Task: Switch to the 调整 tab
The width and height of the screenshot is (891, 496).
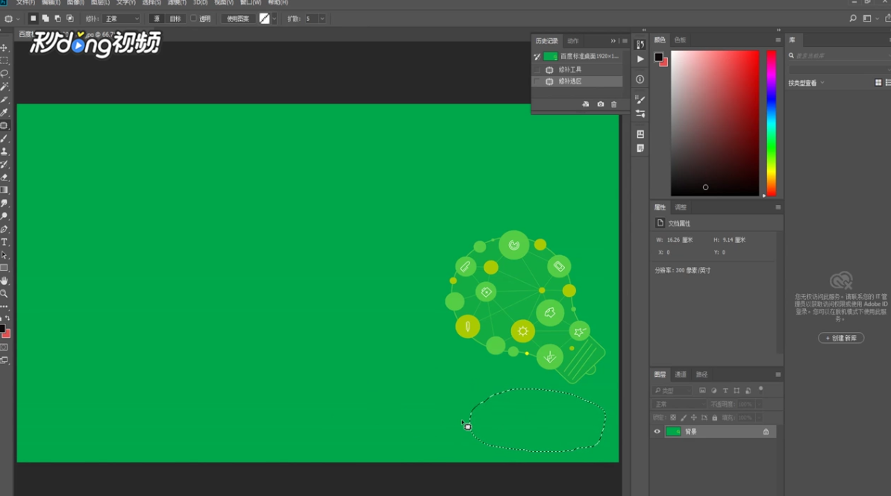Action: 680,207
